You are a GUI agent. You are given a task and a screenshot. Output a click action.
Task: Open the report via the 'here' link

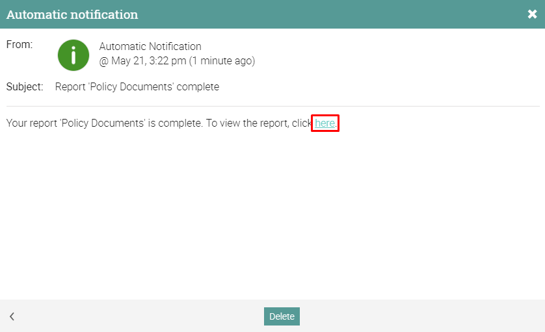325,123
